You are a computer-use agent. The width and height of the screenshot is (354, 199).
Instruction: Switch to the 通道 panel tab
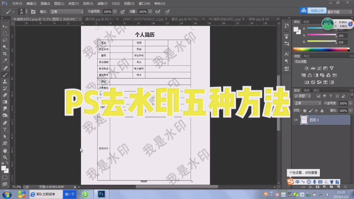click(x=307, y=90)
